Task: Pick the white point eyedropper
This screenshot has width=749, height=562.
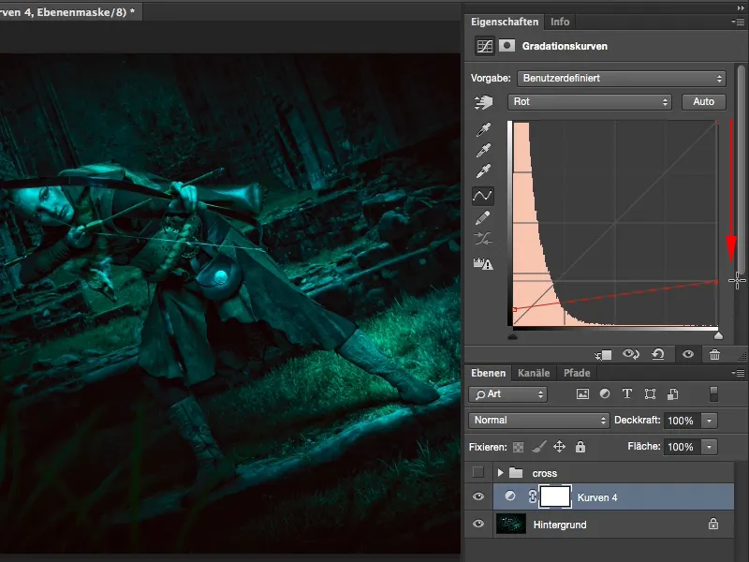Action: point(483,171)
